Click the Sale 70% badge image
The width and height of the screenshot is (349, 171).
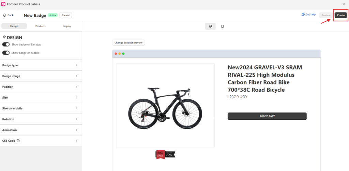(166, 154)
